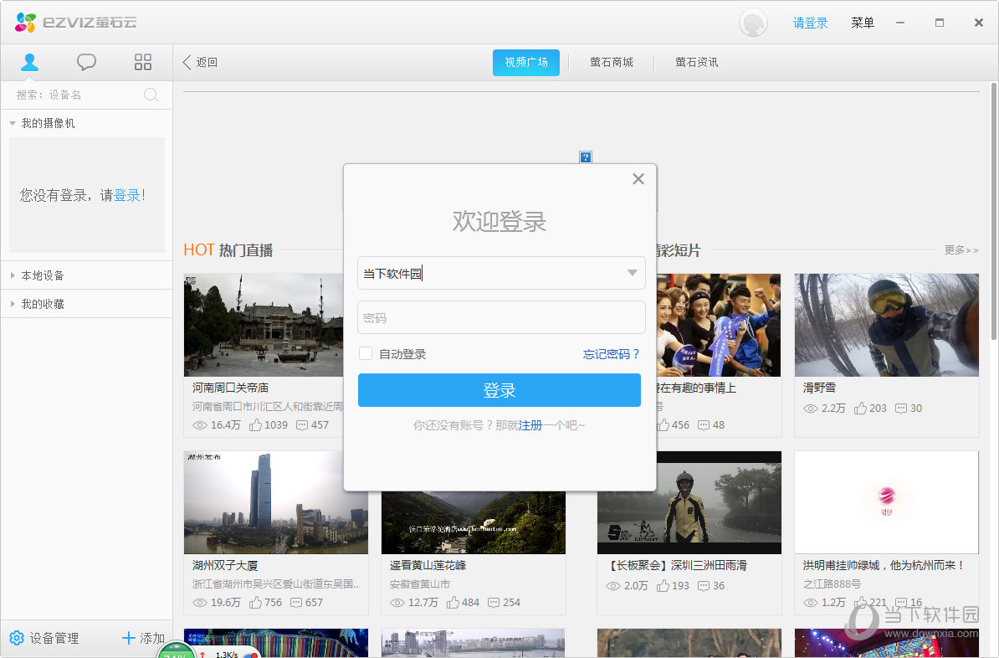
Task: Like the 河南周口关帝庙 video thumbs-up
Action: click(x=255, y=424)
